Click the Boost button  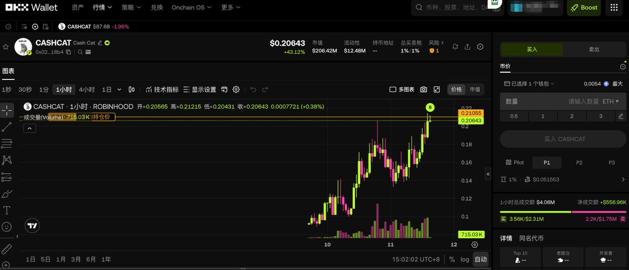pyautogui.click(x=584, y=7)
